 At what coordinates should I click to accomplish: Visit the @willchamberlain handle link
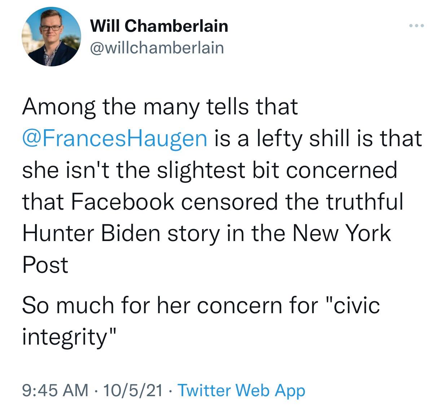tap(157, 48)
